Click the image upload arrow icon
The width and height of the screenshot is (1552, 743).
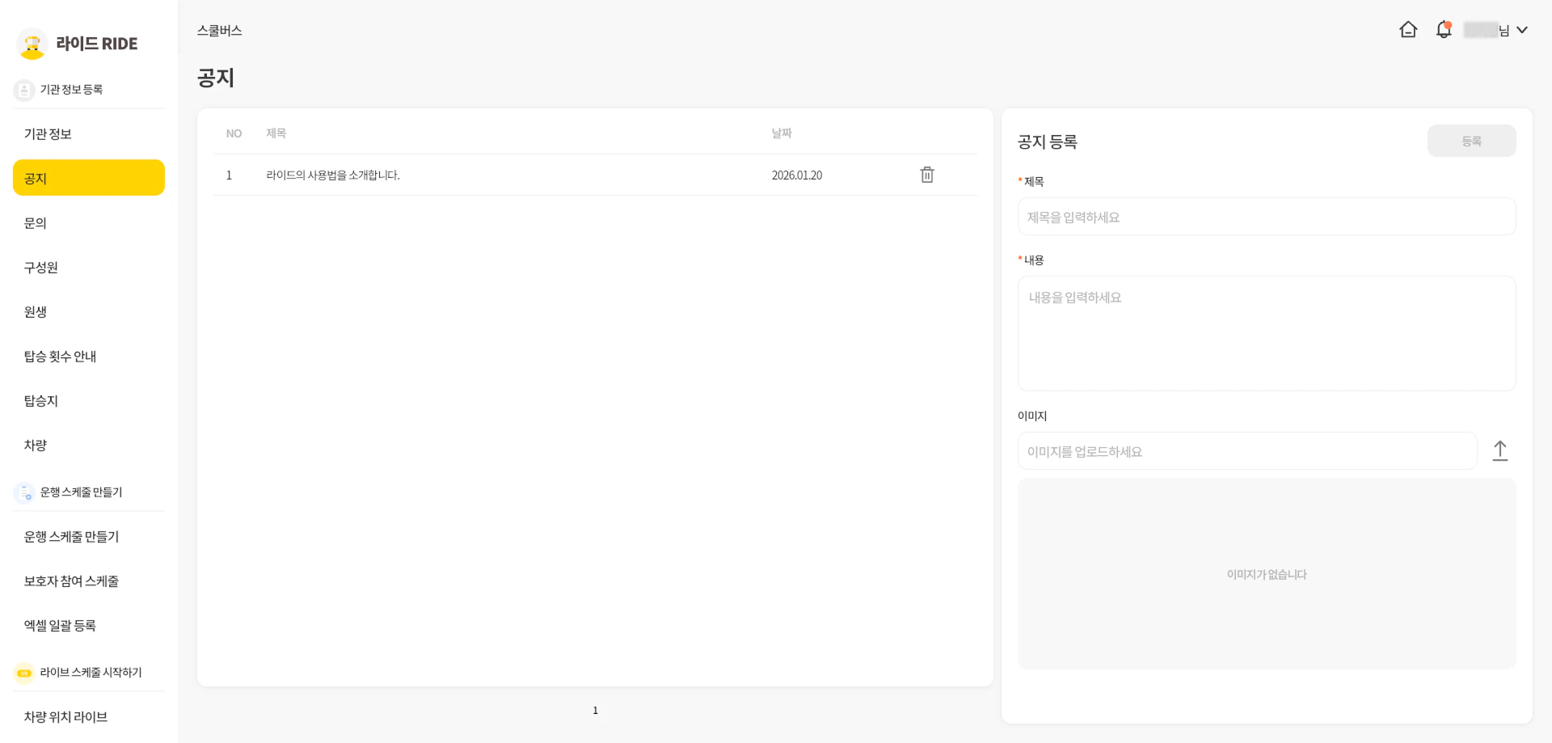point(1499,450)
